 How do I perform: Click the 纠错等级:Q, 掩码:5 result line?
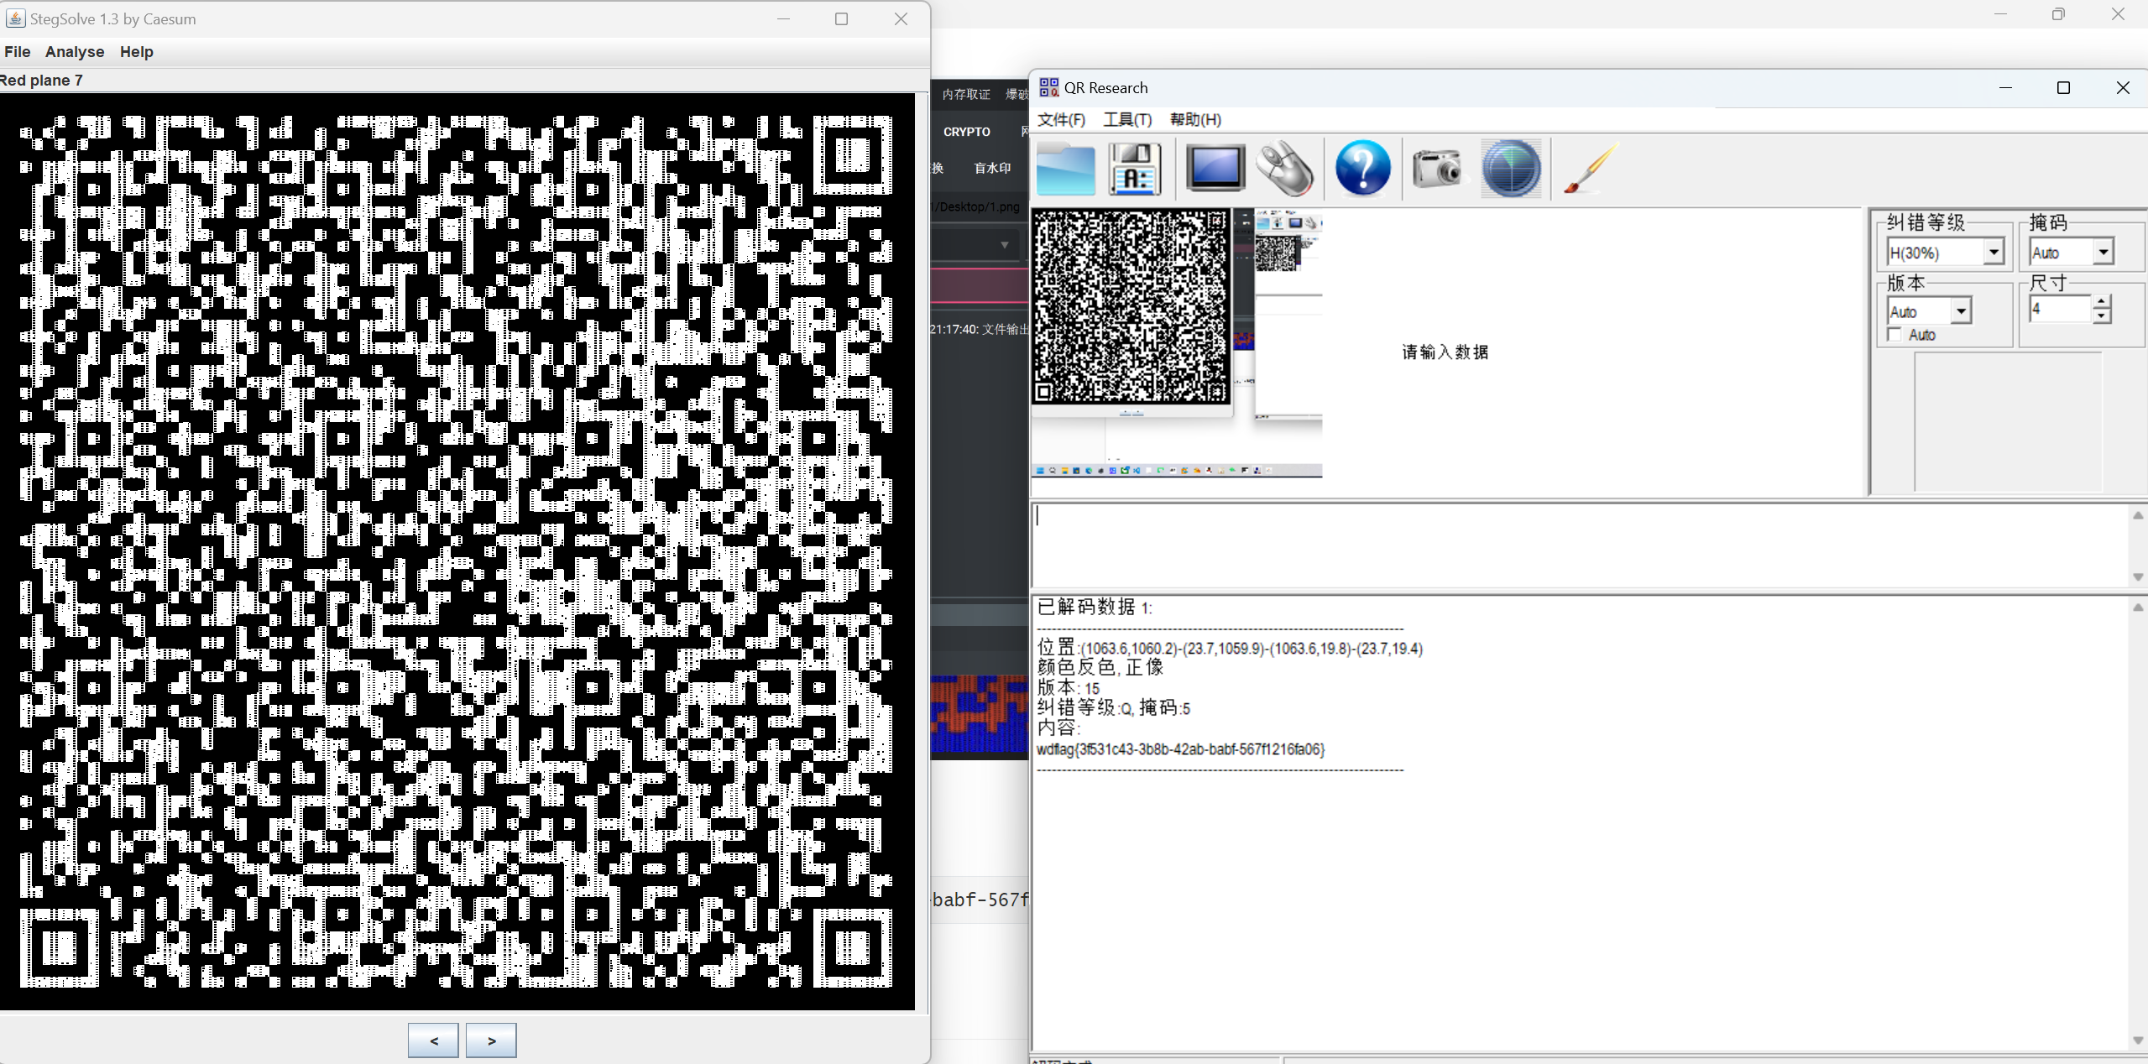(x=1114, y=708)
